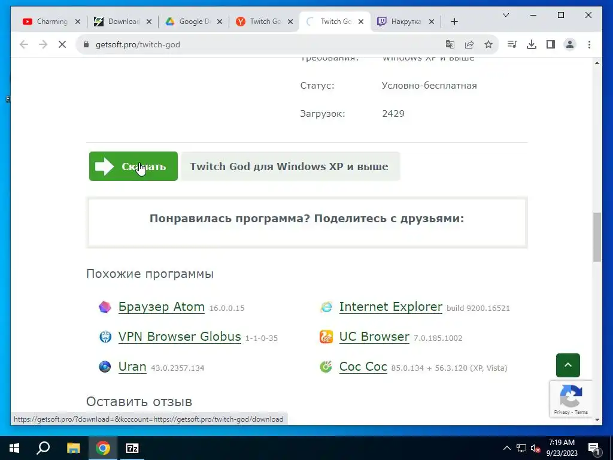Viewport: 613px width, 460px height.
Task: Open the Windows Start menu
Action: click(x=14, y=448)
